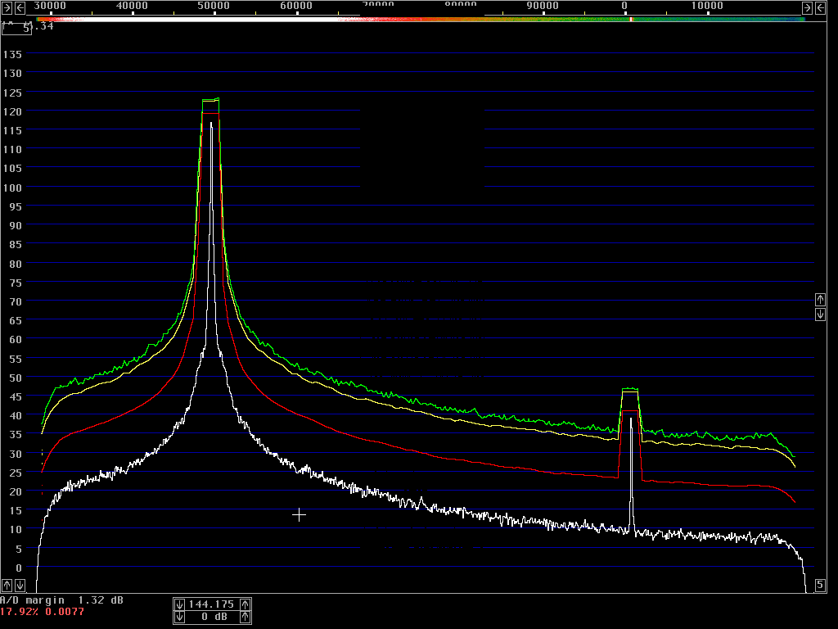Click the 0 label on the top frequency scale
The height and width of the screenshot is (629, 838).
[624, 6]
